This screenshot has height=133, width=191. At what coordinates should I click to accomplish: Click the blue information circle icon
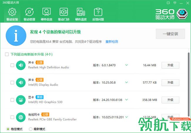click(16, 36)
